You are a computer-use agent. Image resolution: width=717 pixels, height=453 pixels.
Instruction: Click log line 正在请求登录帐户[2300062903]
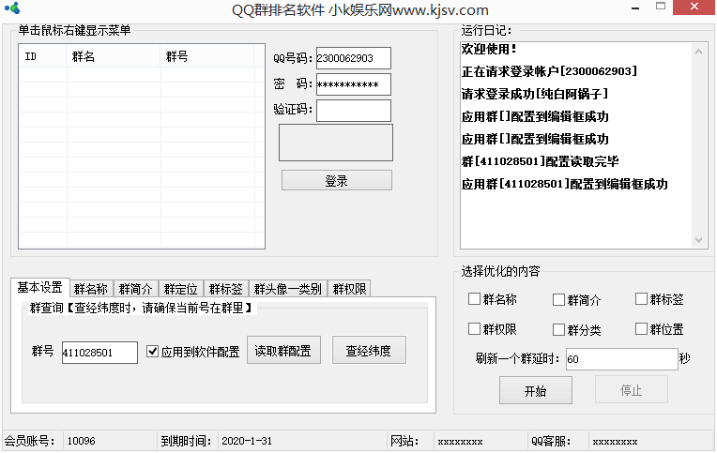[549, 71]
